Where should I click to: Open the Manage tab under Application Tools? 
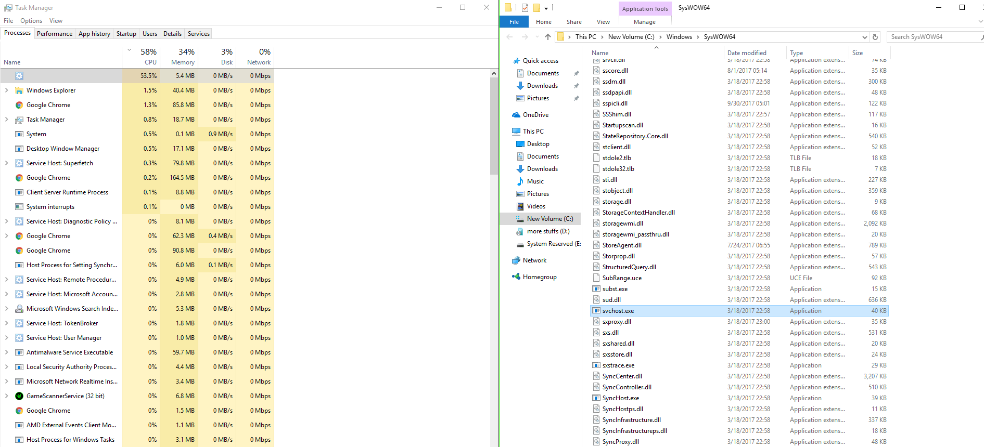point(644,22)
